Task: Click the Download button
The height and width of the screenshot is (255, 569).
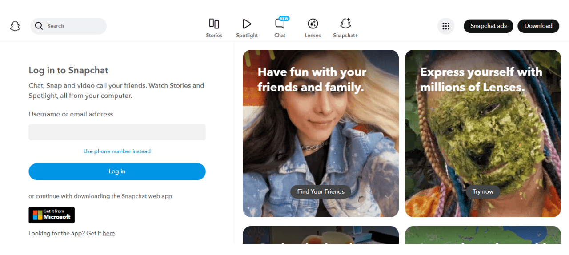Action: [538, 26]
